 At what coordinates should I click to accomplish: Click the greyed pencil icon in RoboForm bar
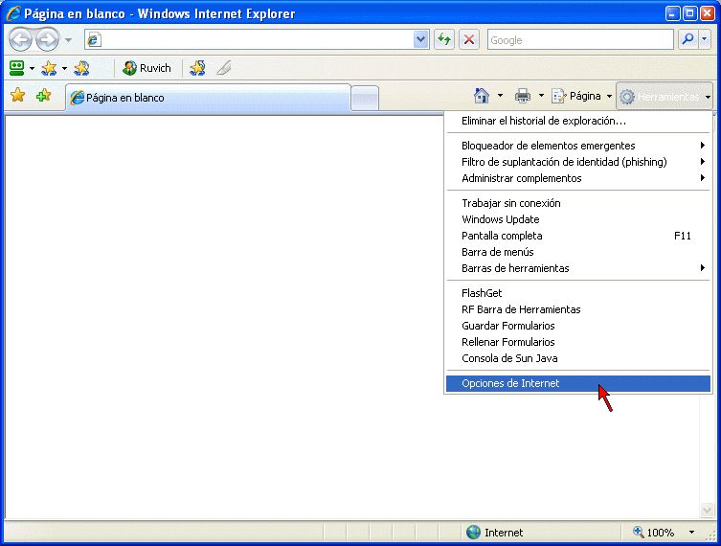point(224,68)
